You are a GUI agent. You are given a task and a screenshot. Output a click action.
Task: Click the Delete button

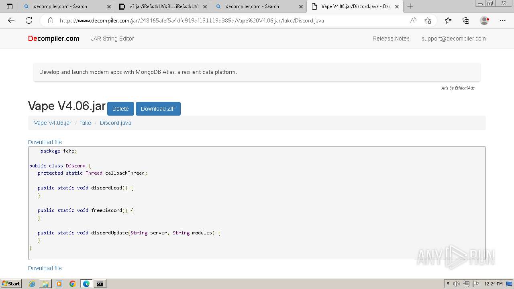pos(120,109)
